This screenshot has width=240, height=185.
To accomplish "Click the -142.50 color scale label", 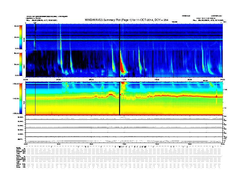I will [x=16, y=99].
